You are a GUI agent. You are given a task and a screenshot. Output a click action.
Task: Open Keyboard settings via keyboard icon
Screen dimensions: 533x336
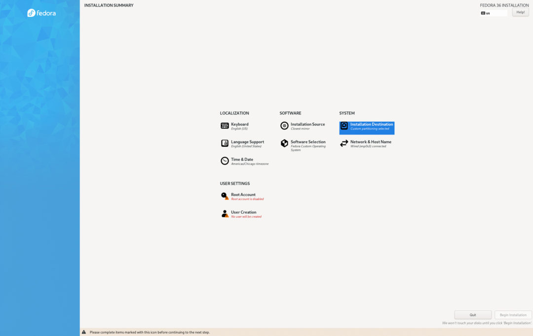(225, 126)
